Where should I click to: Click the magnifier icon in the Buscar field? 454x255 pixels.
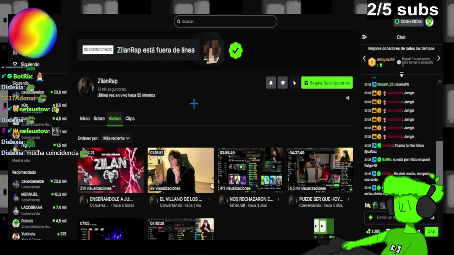(x=179, y=22)
